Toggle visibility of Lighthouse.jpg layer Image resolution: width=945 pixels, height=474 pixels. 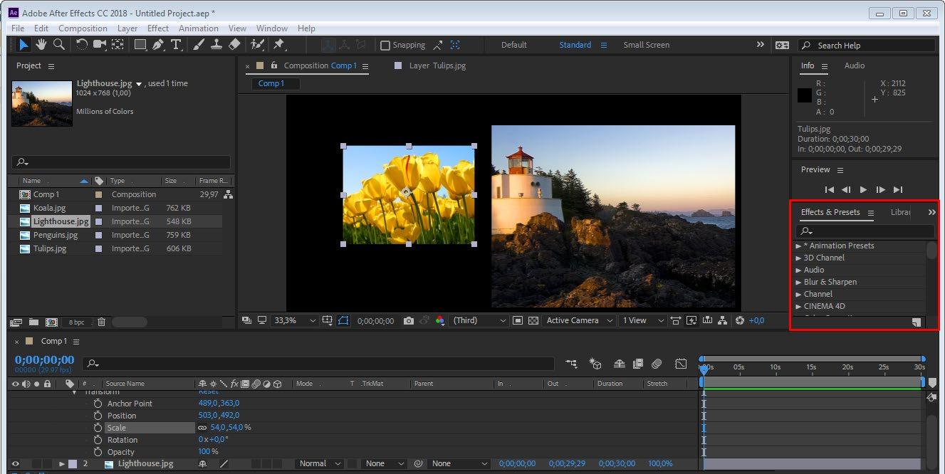pyautogui.click(x=15, y=464)
